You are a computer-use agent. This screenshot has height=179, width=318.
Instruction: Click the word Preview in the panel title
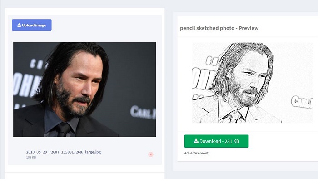click(x=248, y=28)
